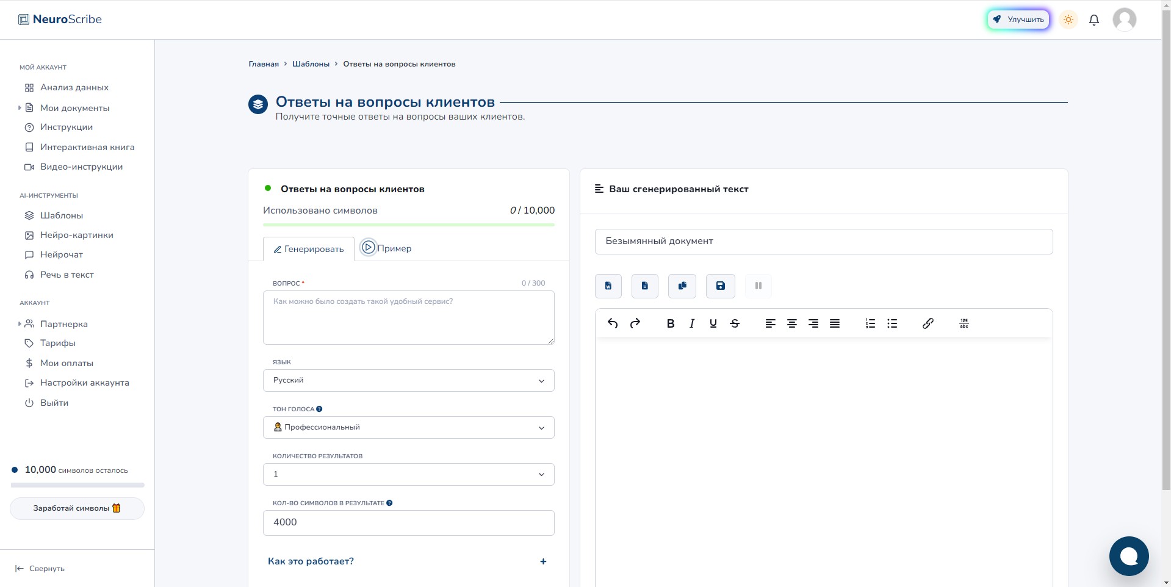The width and height of the screenshot is (1171, 587).
Task: Toggle italic formatting in the editor
Action: 692,323
